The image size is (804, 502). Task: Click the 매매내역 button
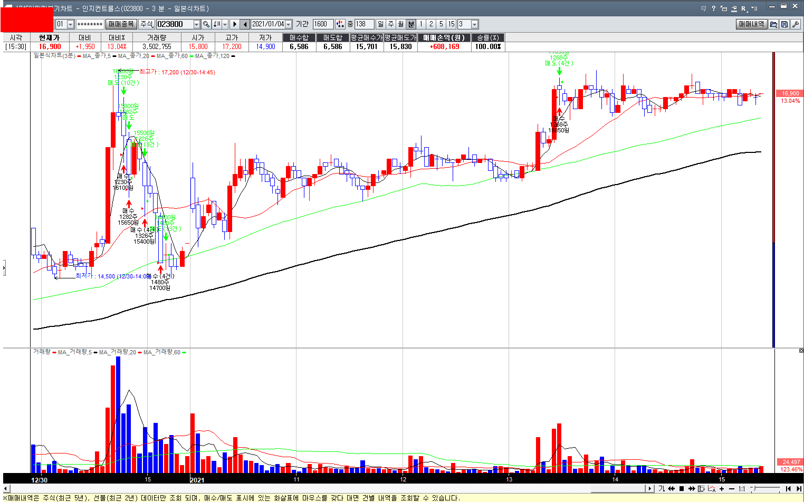click(x=751, y=24)
